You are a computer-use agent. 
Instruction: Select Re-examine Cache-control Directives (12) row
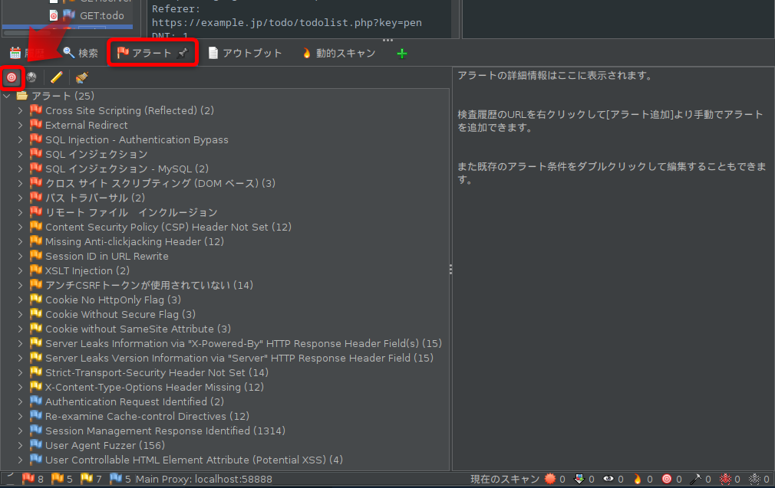click(x=147, y=417)
